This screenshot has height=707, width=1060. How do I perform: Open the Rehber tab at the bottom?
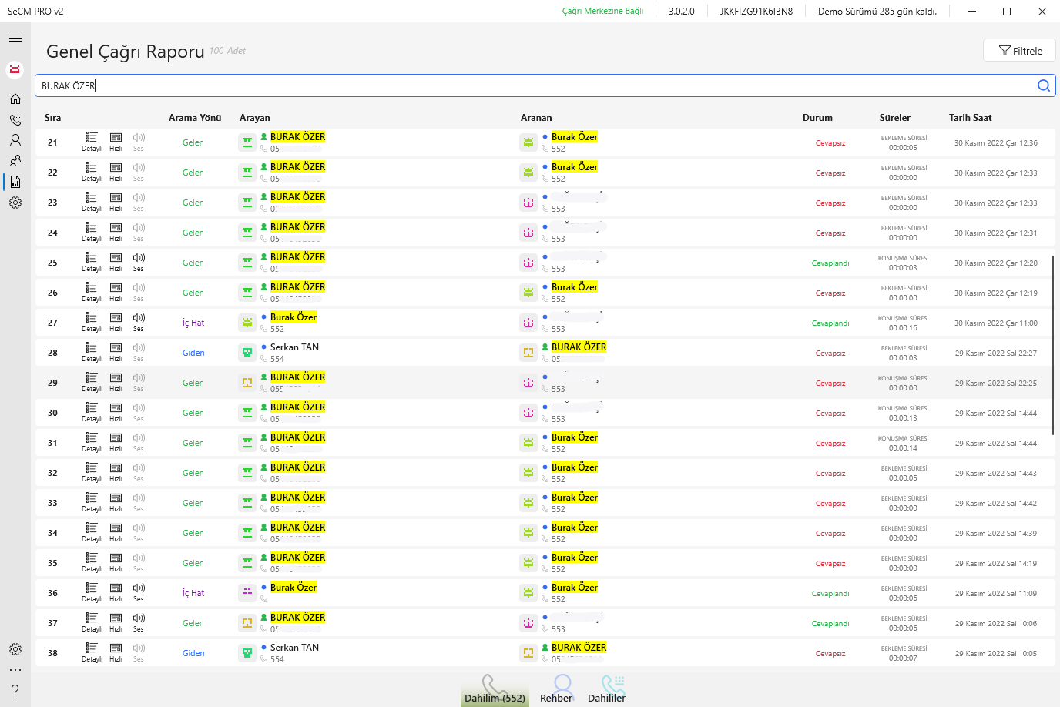coord(556,689)
